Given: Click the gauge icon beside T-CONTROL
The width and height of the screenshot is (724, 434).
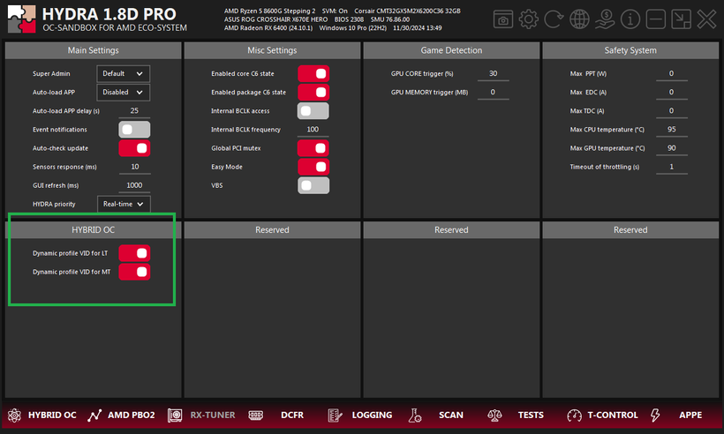Looking at the screenshot, I should pyautogui.click(x=575, y=415).
